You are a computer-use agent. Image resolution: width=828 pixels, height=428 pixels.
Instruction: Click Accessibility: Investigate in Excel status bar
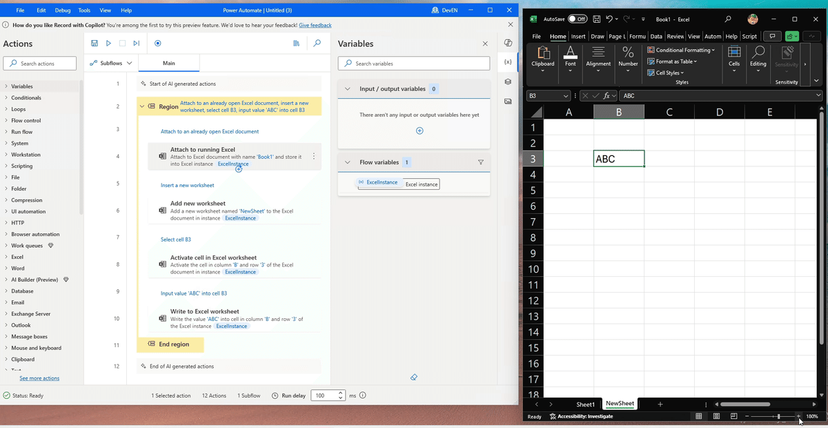[581, 416]
